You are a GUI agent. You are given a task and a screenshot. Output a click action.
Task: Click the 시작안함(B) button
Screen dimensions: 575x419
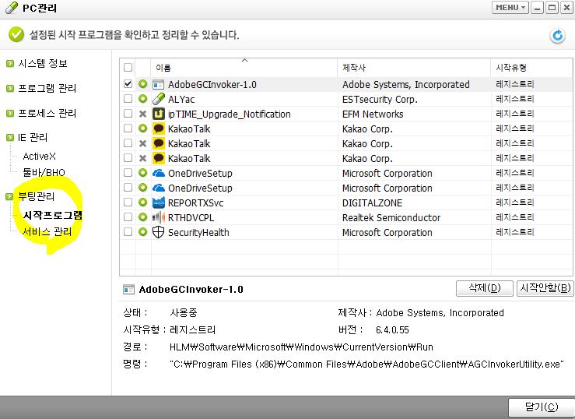coord(545,288)
